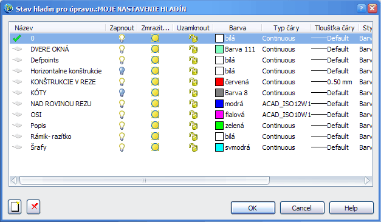Click the freeze sun icon for Defpoints layer
Screen dimensions: 381x222
[x=155, y=60]
